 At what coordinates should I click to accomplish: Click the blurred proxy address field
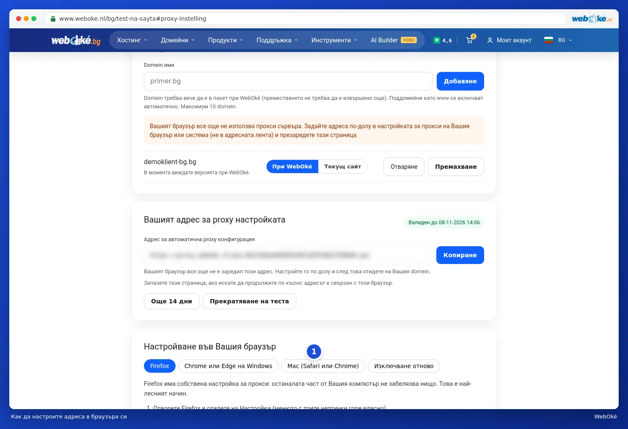pyautogui.click(x=288, y=255)
